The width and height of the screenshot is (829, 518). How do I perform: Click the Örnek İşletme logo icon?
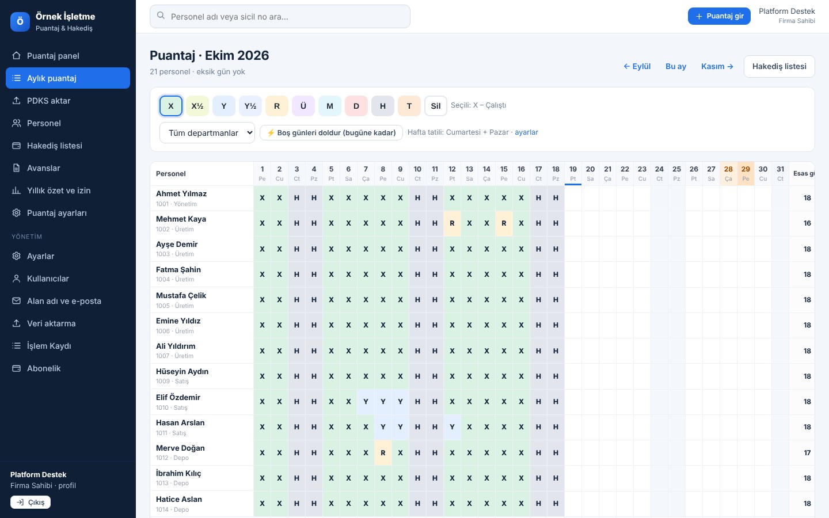(20, 21)
